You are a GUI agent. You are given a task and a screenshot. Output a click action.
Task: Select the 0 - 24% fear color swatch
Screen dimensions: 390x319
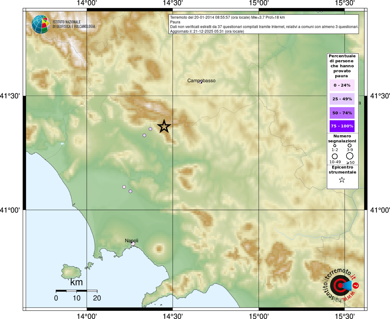point(342,85)
